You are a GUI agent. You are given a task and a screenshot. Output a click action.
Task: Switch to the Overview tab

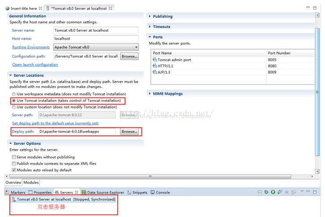pyautogui.click(x=13, y=183)
